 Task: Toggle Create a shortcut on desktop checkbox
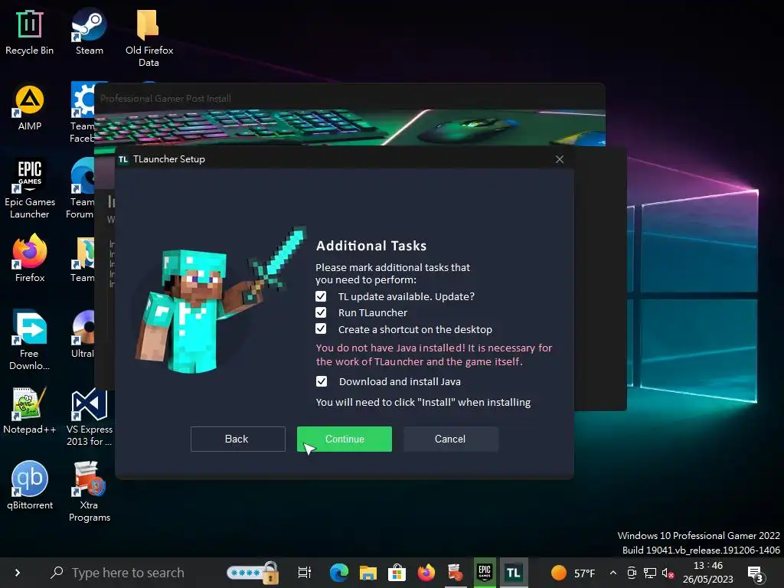point(321,329)
